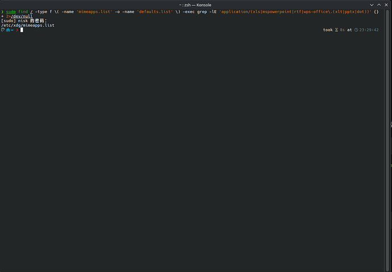Click the 8s duration text
Screen dimensions: 392x272
point(342,30)
